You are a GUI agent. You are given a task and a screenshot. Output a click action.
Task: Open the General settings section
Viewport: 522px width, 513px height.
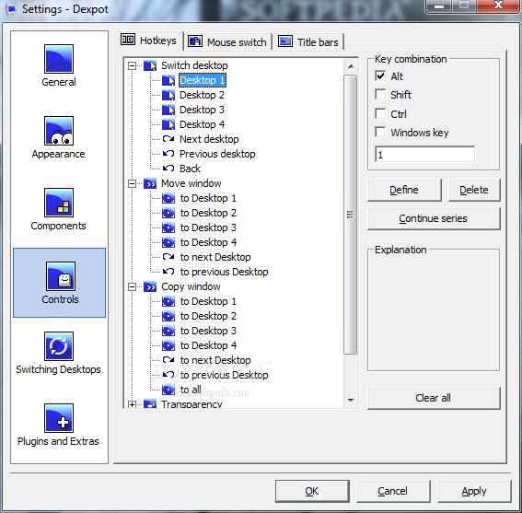click(59, 66)
